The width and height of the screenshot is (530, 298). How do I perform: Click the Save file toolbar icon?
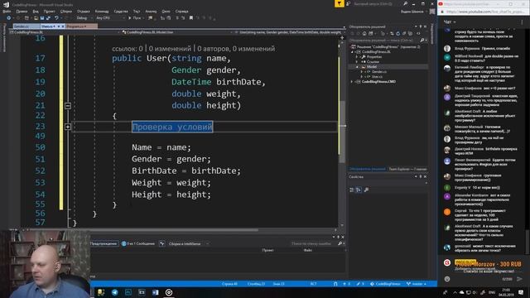(x=42, y=18)
